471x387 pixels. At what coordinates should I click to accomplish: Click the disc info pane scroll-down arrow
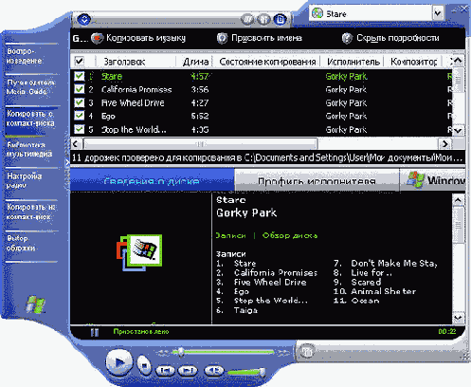click(x=458, y=317)
